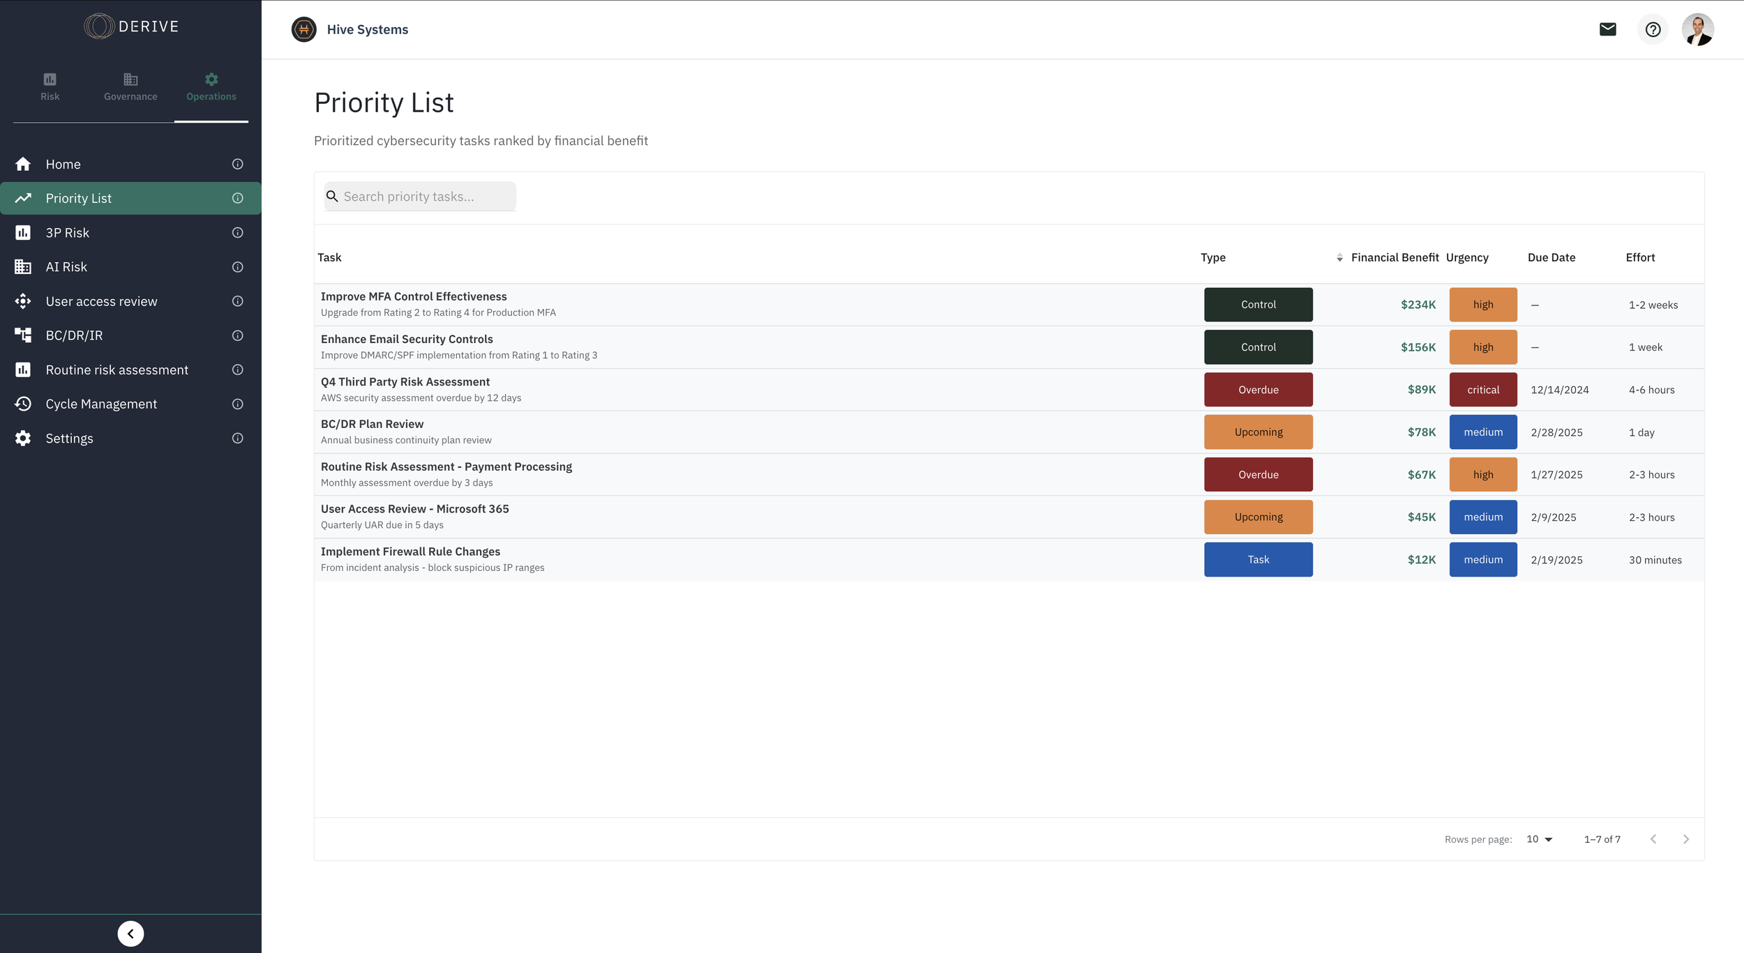Select the 3P Risk chart icon
This screenshot has height=953, width=1744.
pyautogui.click(x=23, y=232)
